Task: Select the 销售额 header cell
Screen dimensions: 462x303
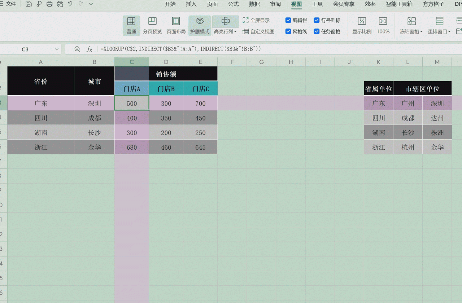Action: pos(166,74)
